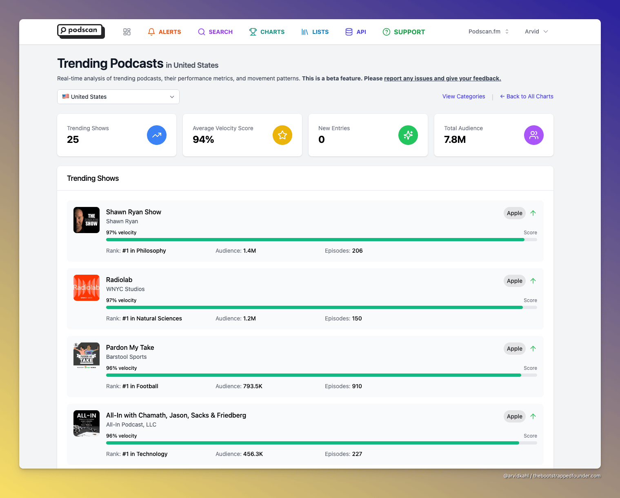The height and width of the screenshot is (498, 620).
Task: Click the up arrow on Pardon My Take
Action: [x=533, y=349]
